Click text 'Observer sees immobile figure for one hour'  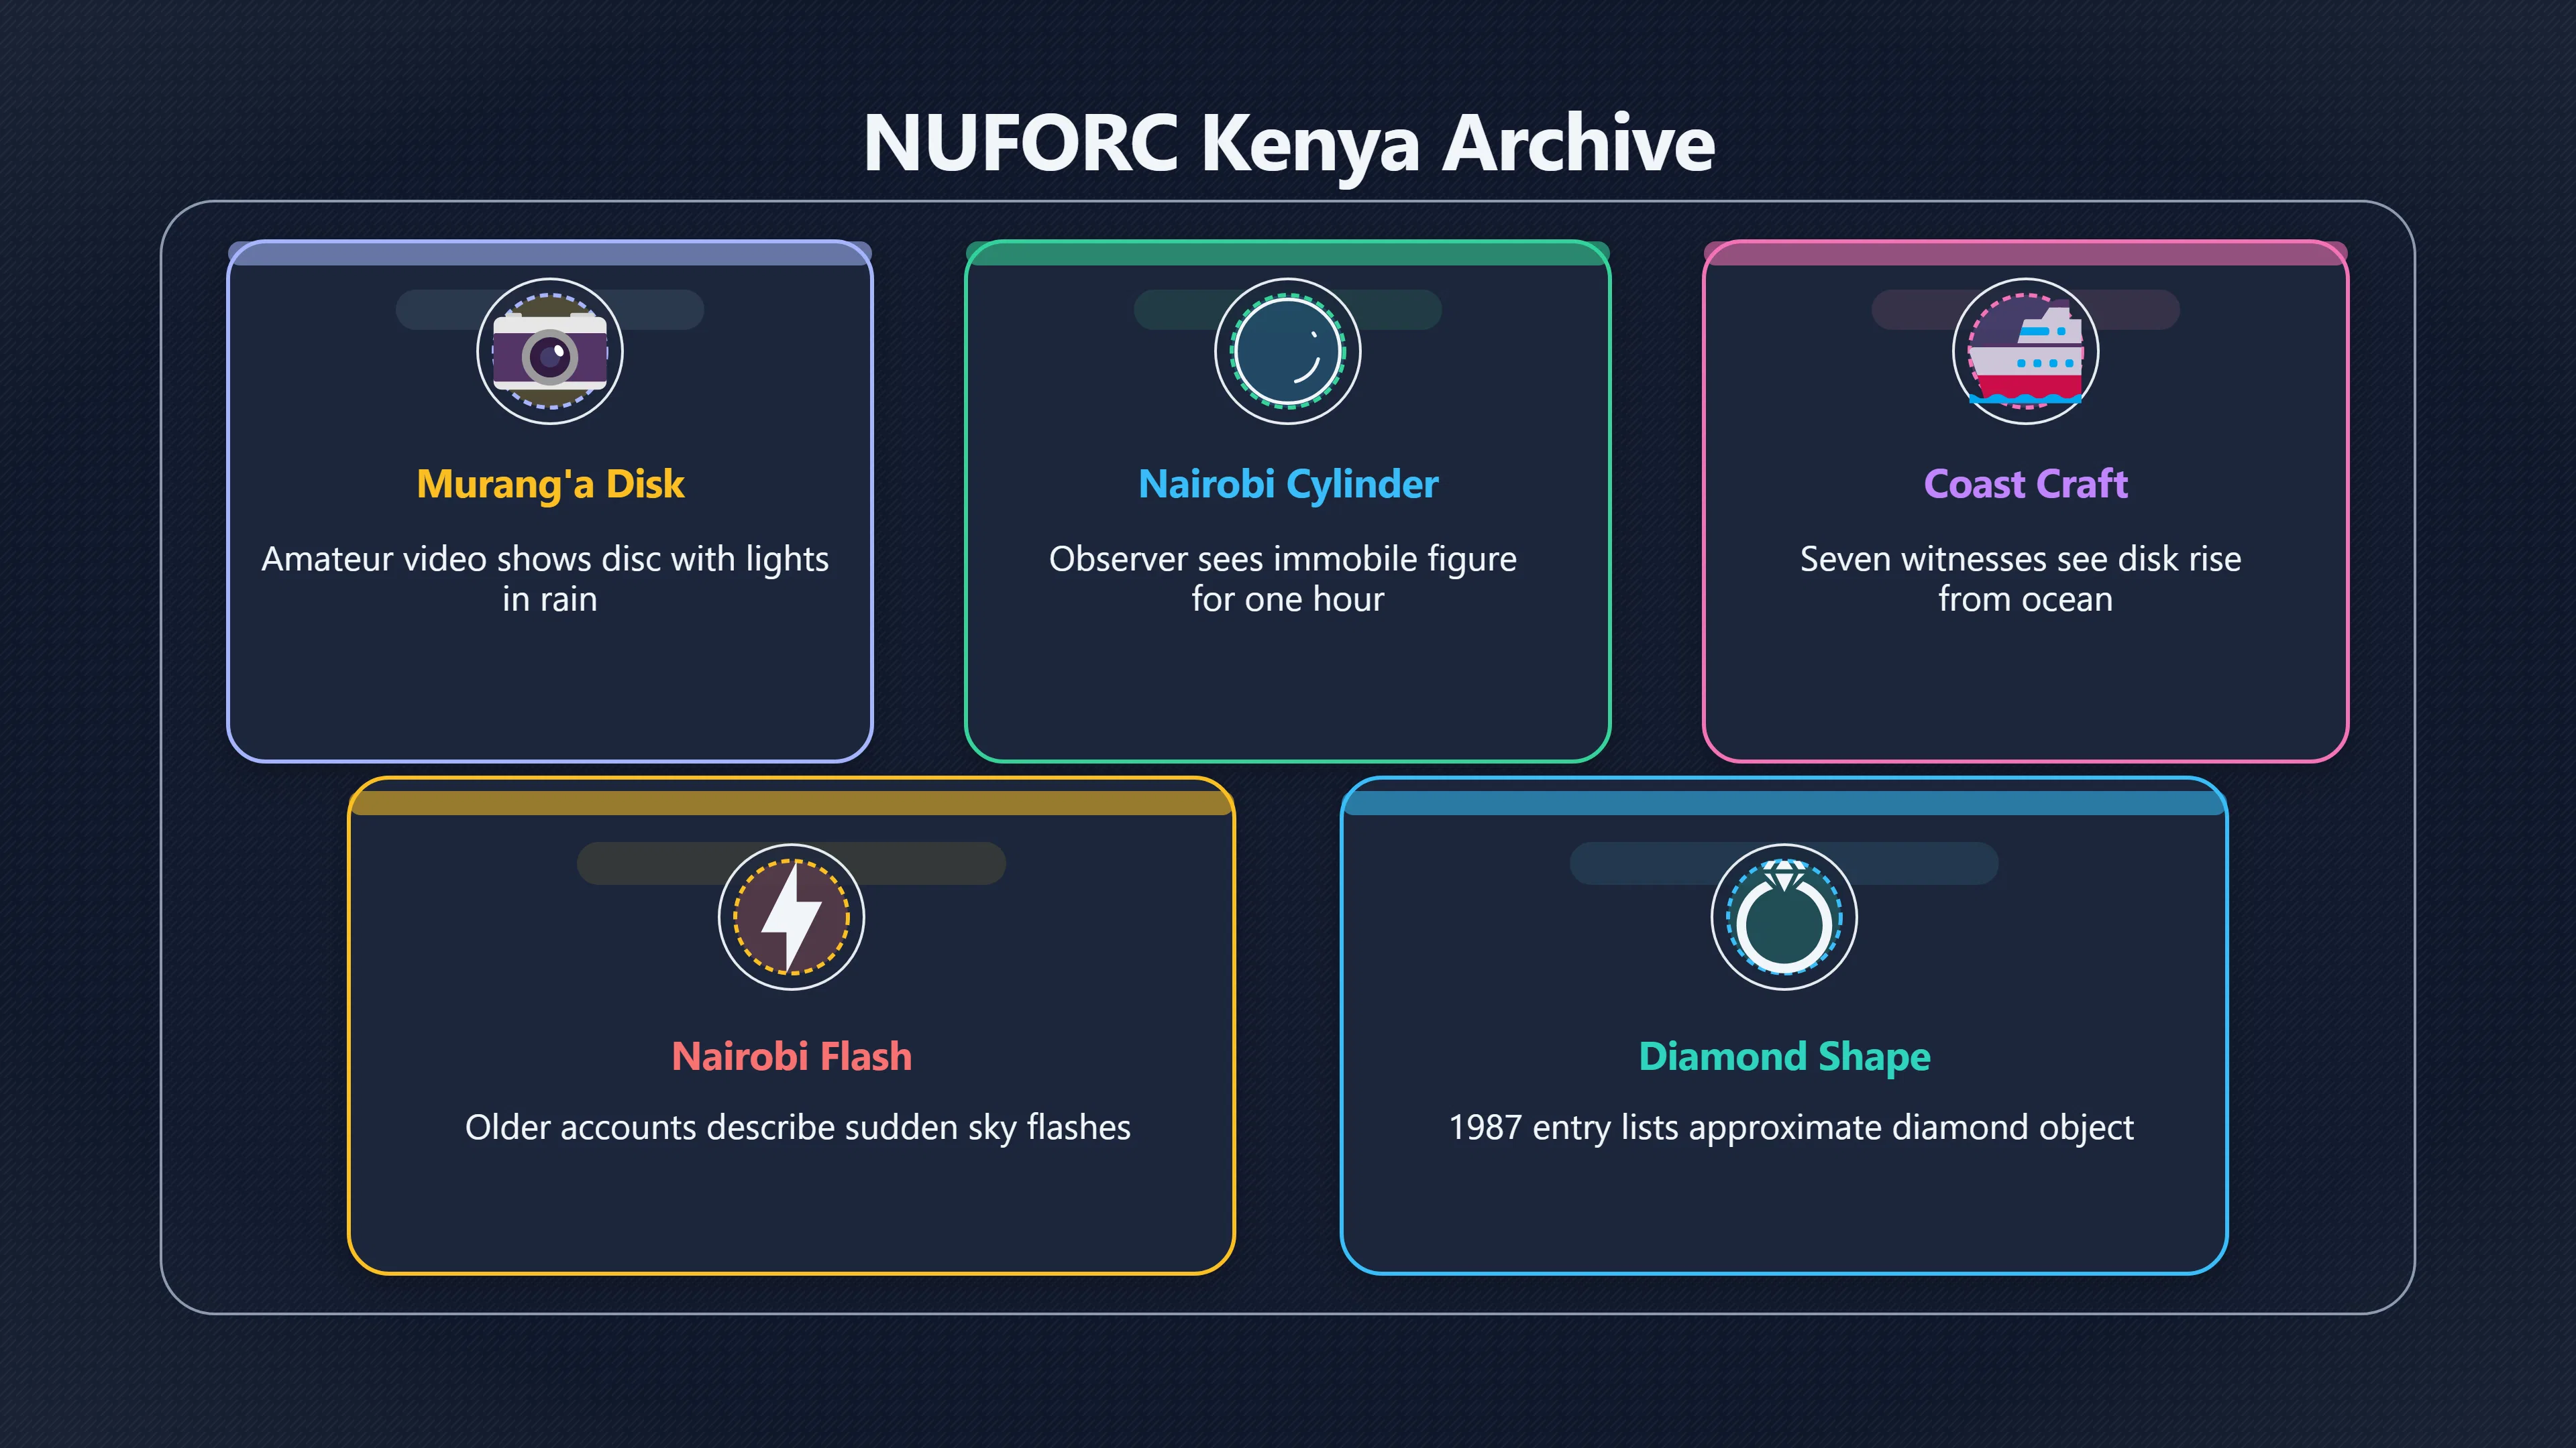point(1283,579)
